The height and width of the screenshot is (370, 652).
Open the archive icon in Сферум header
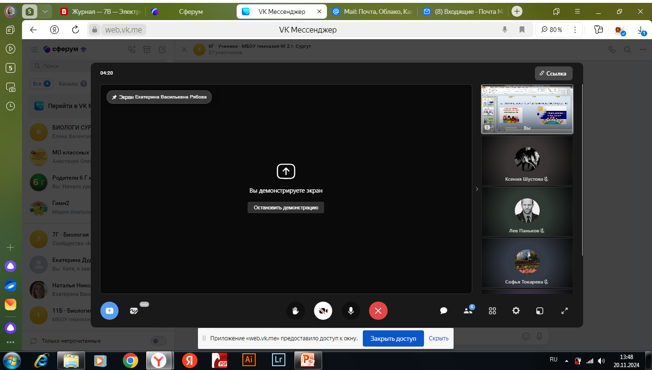coord(147,49)
